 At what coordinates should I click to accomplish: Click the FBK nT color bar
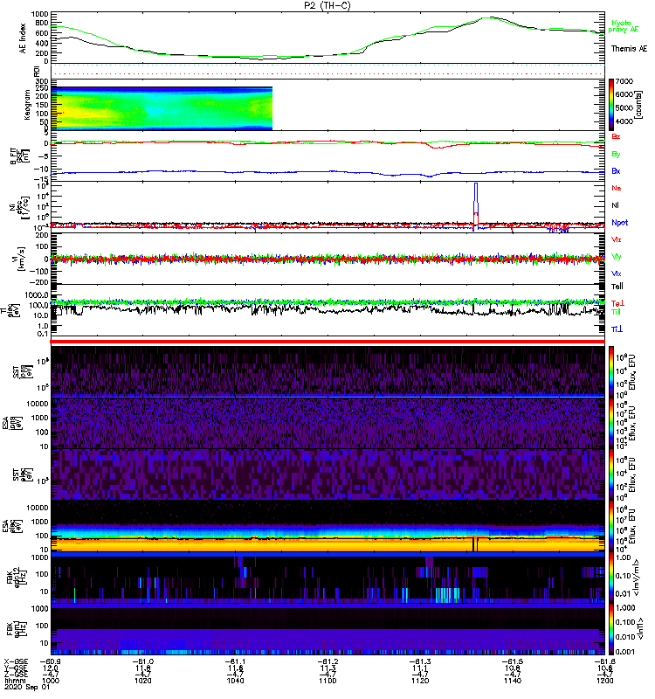(611, 629)
